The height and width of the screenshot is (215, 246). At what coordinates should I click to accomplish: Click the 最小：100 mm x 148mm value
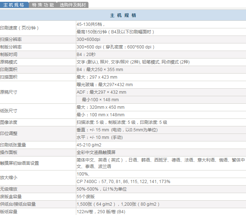(100, 115)
